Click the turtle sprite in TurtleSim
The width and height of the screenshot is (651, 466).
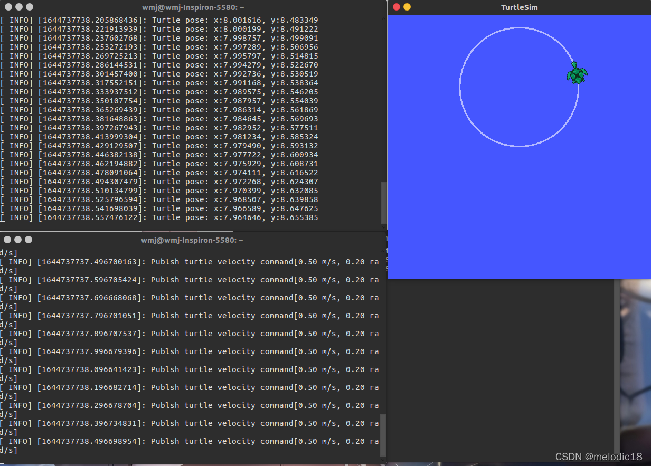coord(577,73)
